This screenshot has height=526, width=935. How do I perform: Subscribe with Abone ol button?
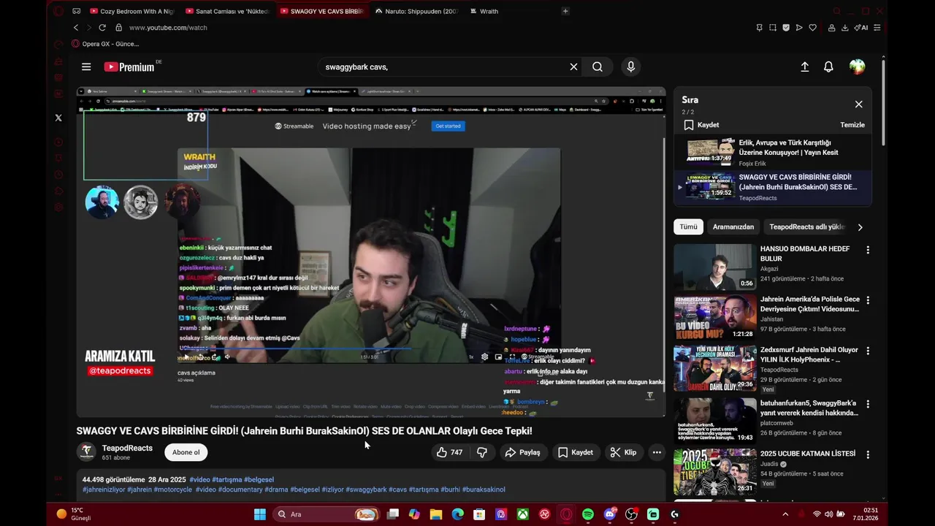point(186,452)
